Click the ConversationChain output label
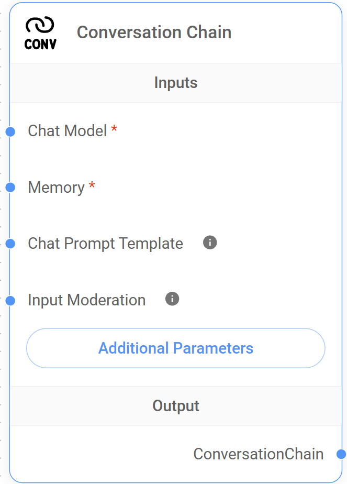Image resolution: width=347 pixels, height=484 pixels. coord(259,454)
